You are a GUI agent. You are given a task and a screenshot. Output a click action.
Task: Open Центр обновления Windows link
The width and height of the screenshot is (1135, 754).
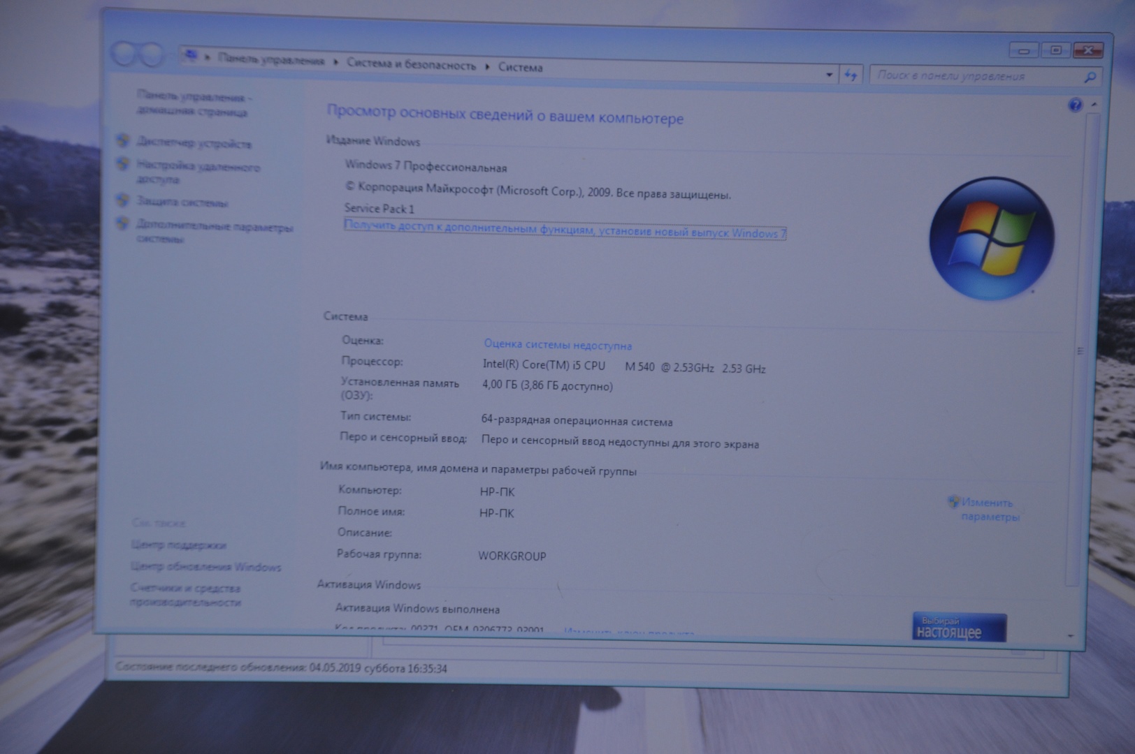click(x=205, y=566)
